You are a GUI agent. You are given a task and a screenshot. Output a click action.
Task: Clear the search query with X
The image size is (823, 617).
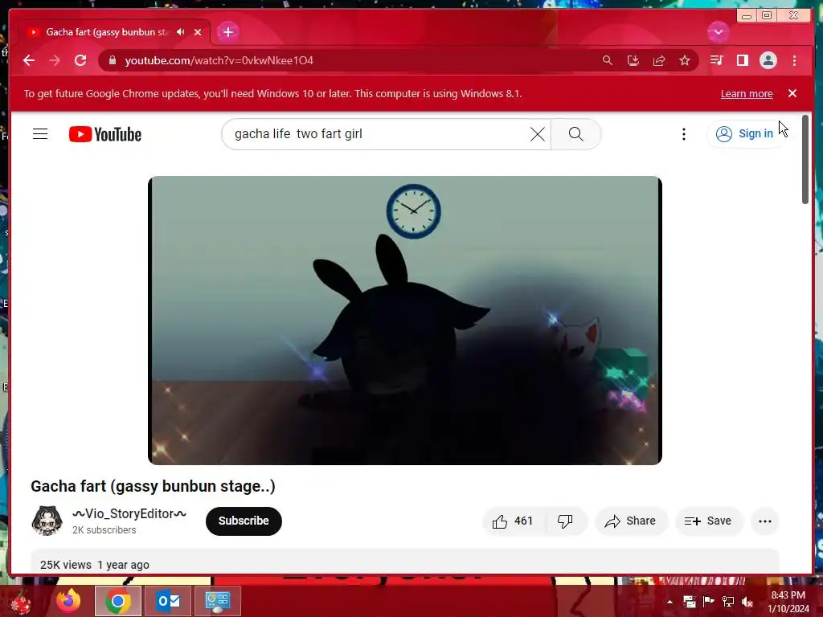538,134
